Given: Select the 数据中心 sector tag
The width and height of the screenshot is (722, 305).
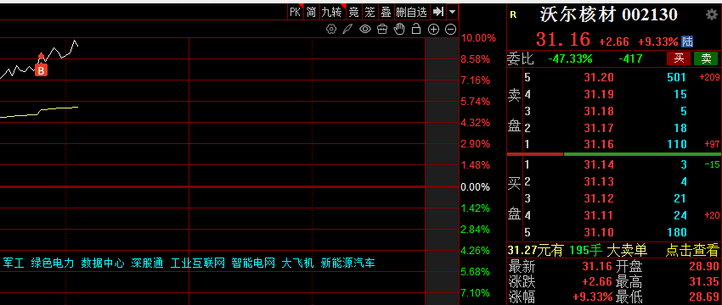Looking at the screenshot, I should tap(103, 263).
